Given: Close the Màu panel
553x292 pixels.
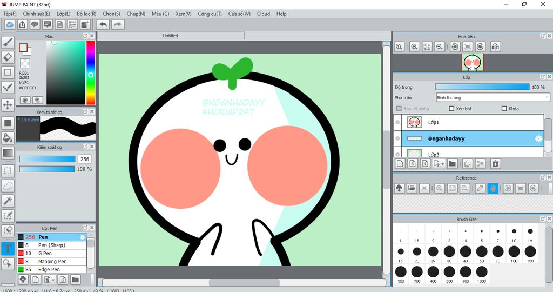Looking at the screenshot, I should [92, 36].
